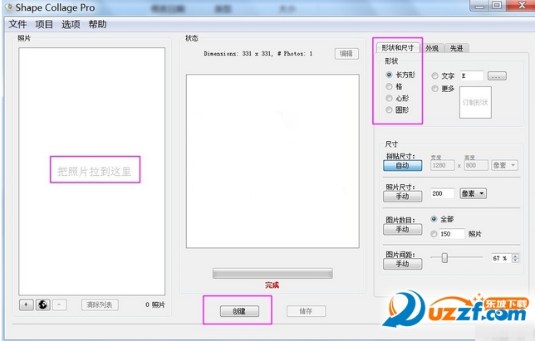This screenshot has width=535, height=341.
Task: Open the collage size unit 像素 dropdown
Action: [504, 165]
